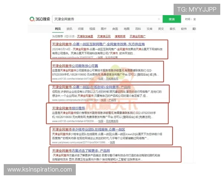Open 快照 for 报价推荐 result
This screenshot has height=179, width=224.
point(101,121)
